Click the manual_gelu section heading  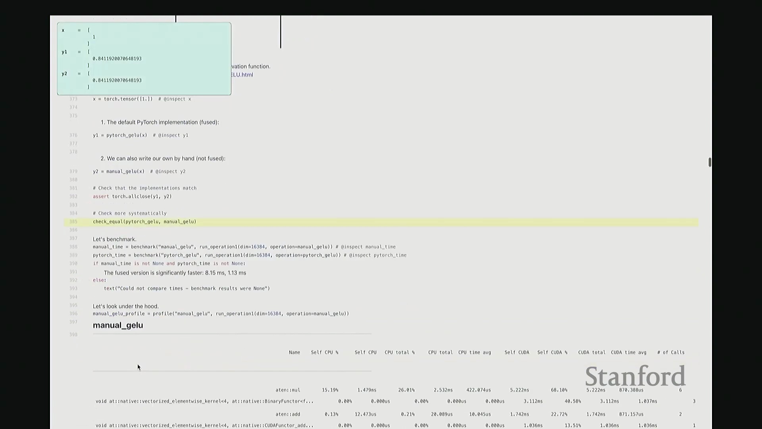click(118, 325)
